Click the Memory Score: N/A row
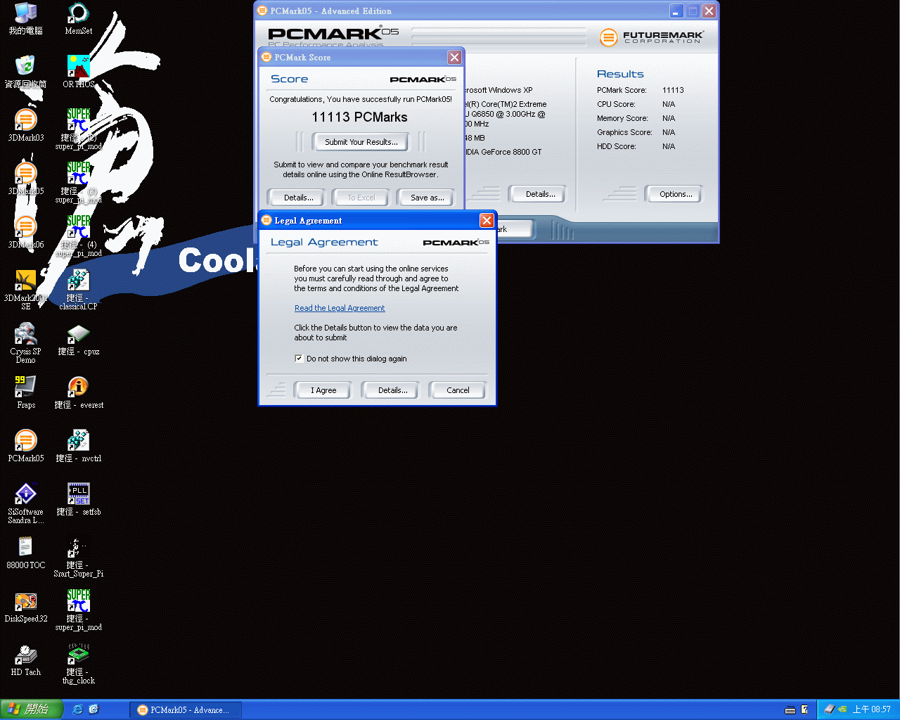 [636, 118]
